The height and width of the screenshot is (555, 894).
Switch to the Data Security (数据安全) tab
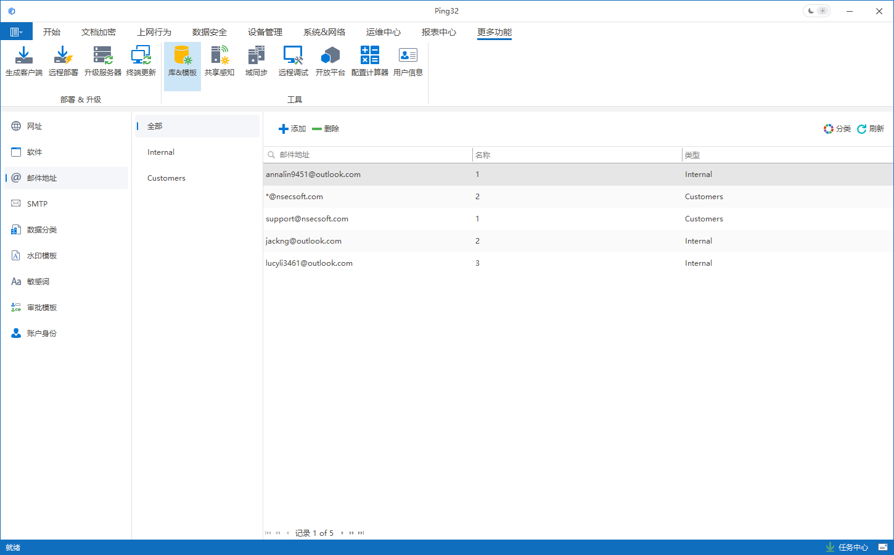pos(209,32)
